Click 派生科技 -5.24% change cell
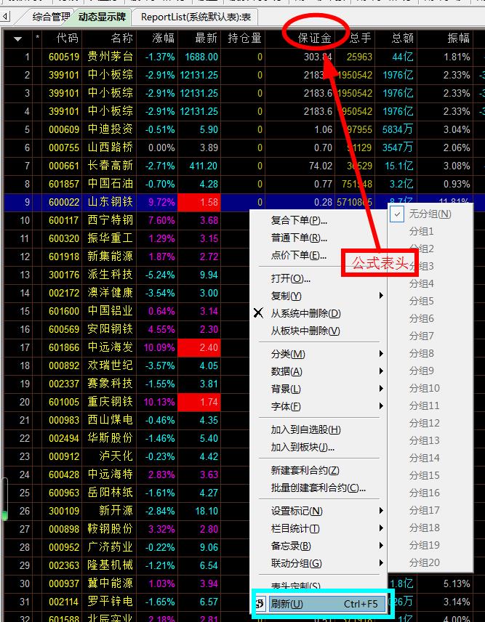The width and height of the screenshot is (485, 622). (160, 275)
